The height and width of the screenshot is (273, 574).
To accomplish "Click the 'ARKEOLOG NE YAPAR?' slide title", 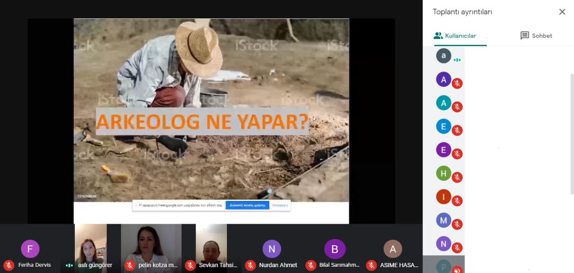I will coord(203,122).
